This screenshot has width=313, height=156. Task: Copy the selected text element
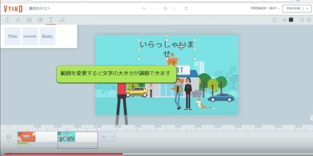coord(165,9)
